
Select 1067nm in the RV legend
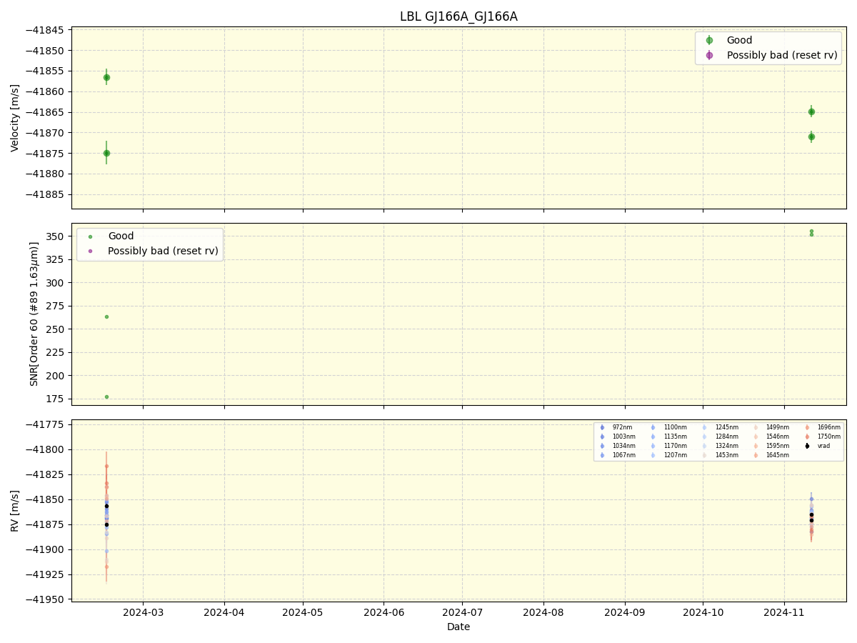pyautogui.click(x=616, y=455)
